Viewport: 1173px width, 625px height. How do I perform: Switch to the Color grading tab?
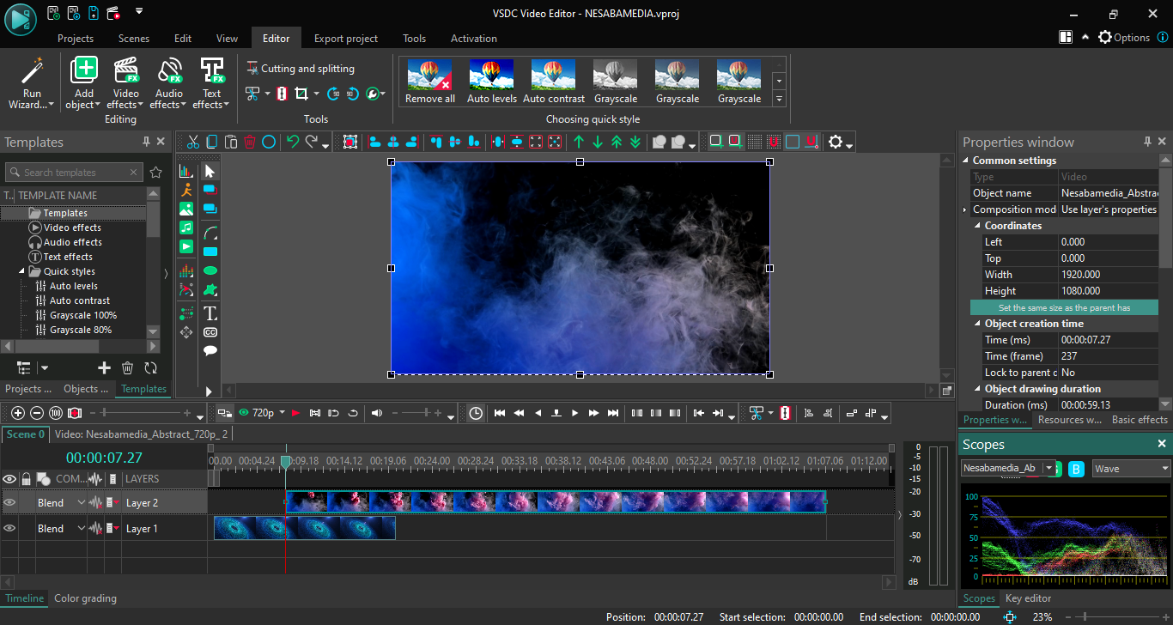(x=85, y=598)
